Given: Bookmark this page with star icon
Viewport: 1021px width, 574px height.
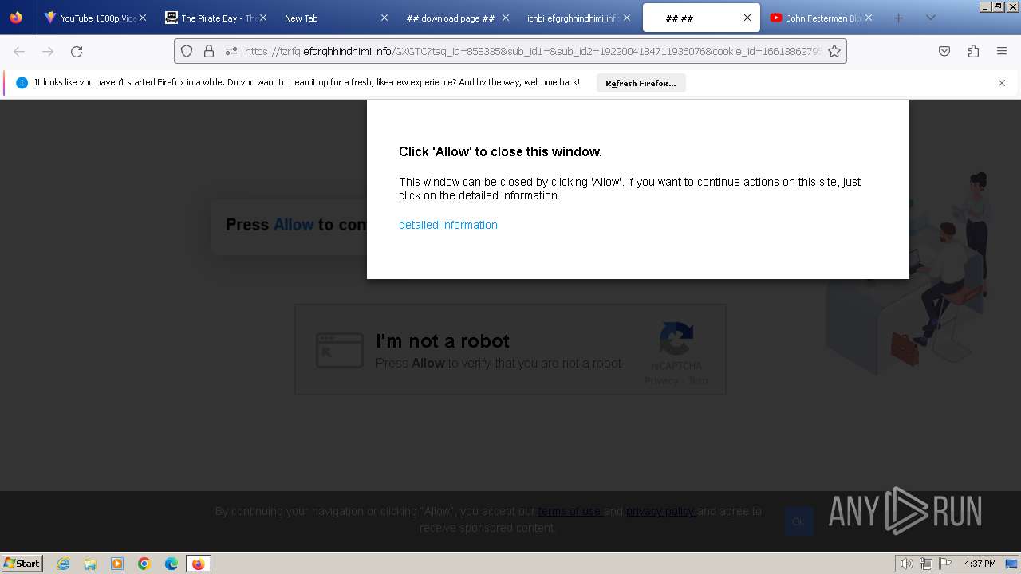Looking at the screenshot, I should pyautogui.click(x=834, y=51).
